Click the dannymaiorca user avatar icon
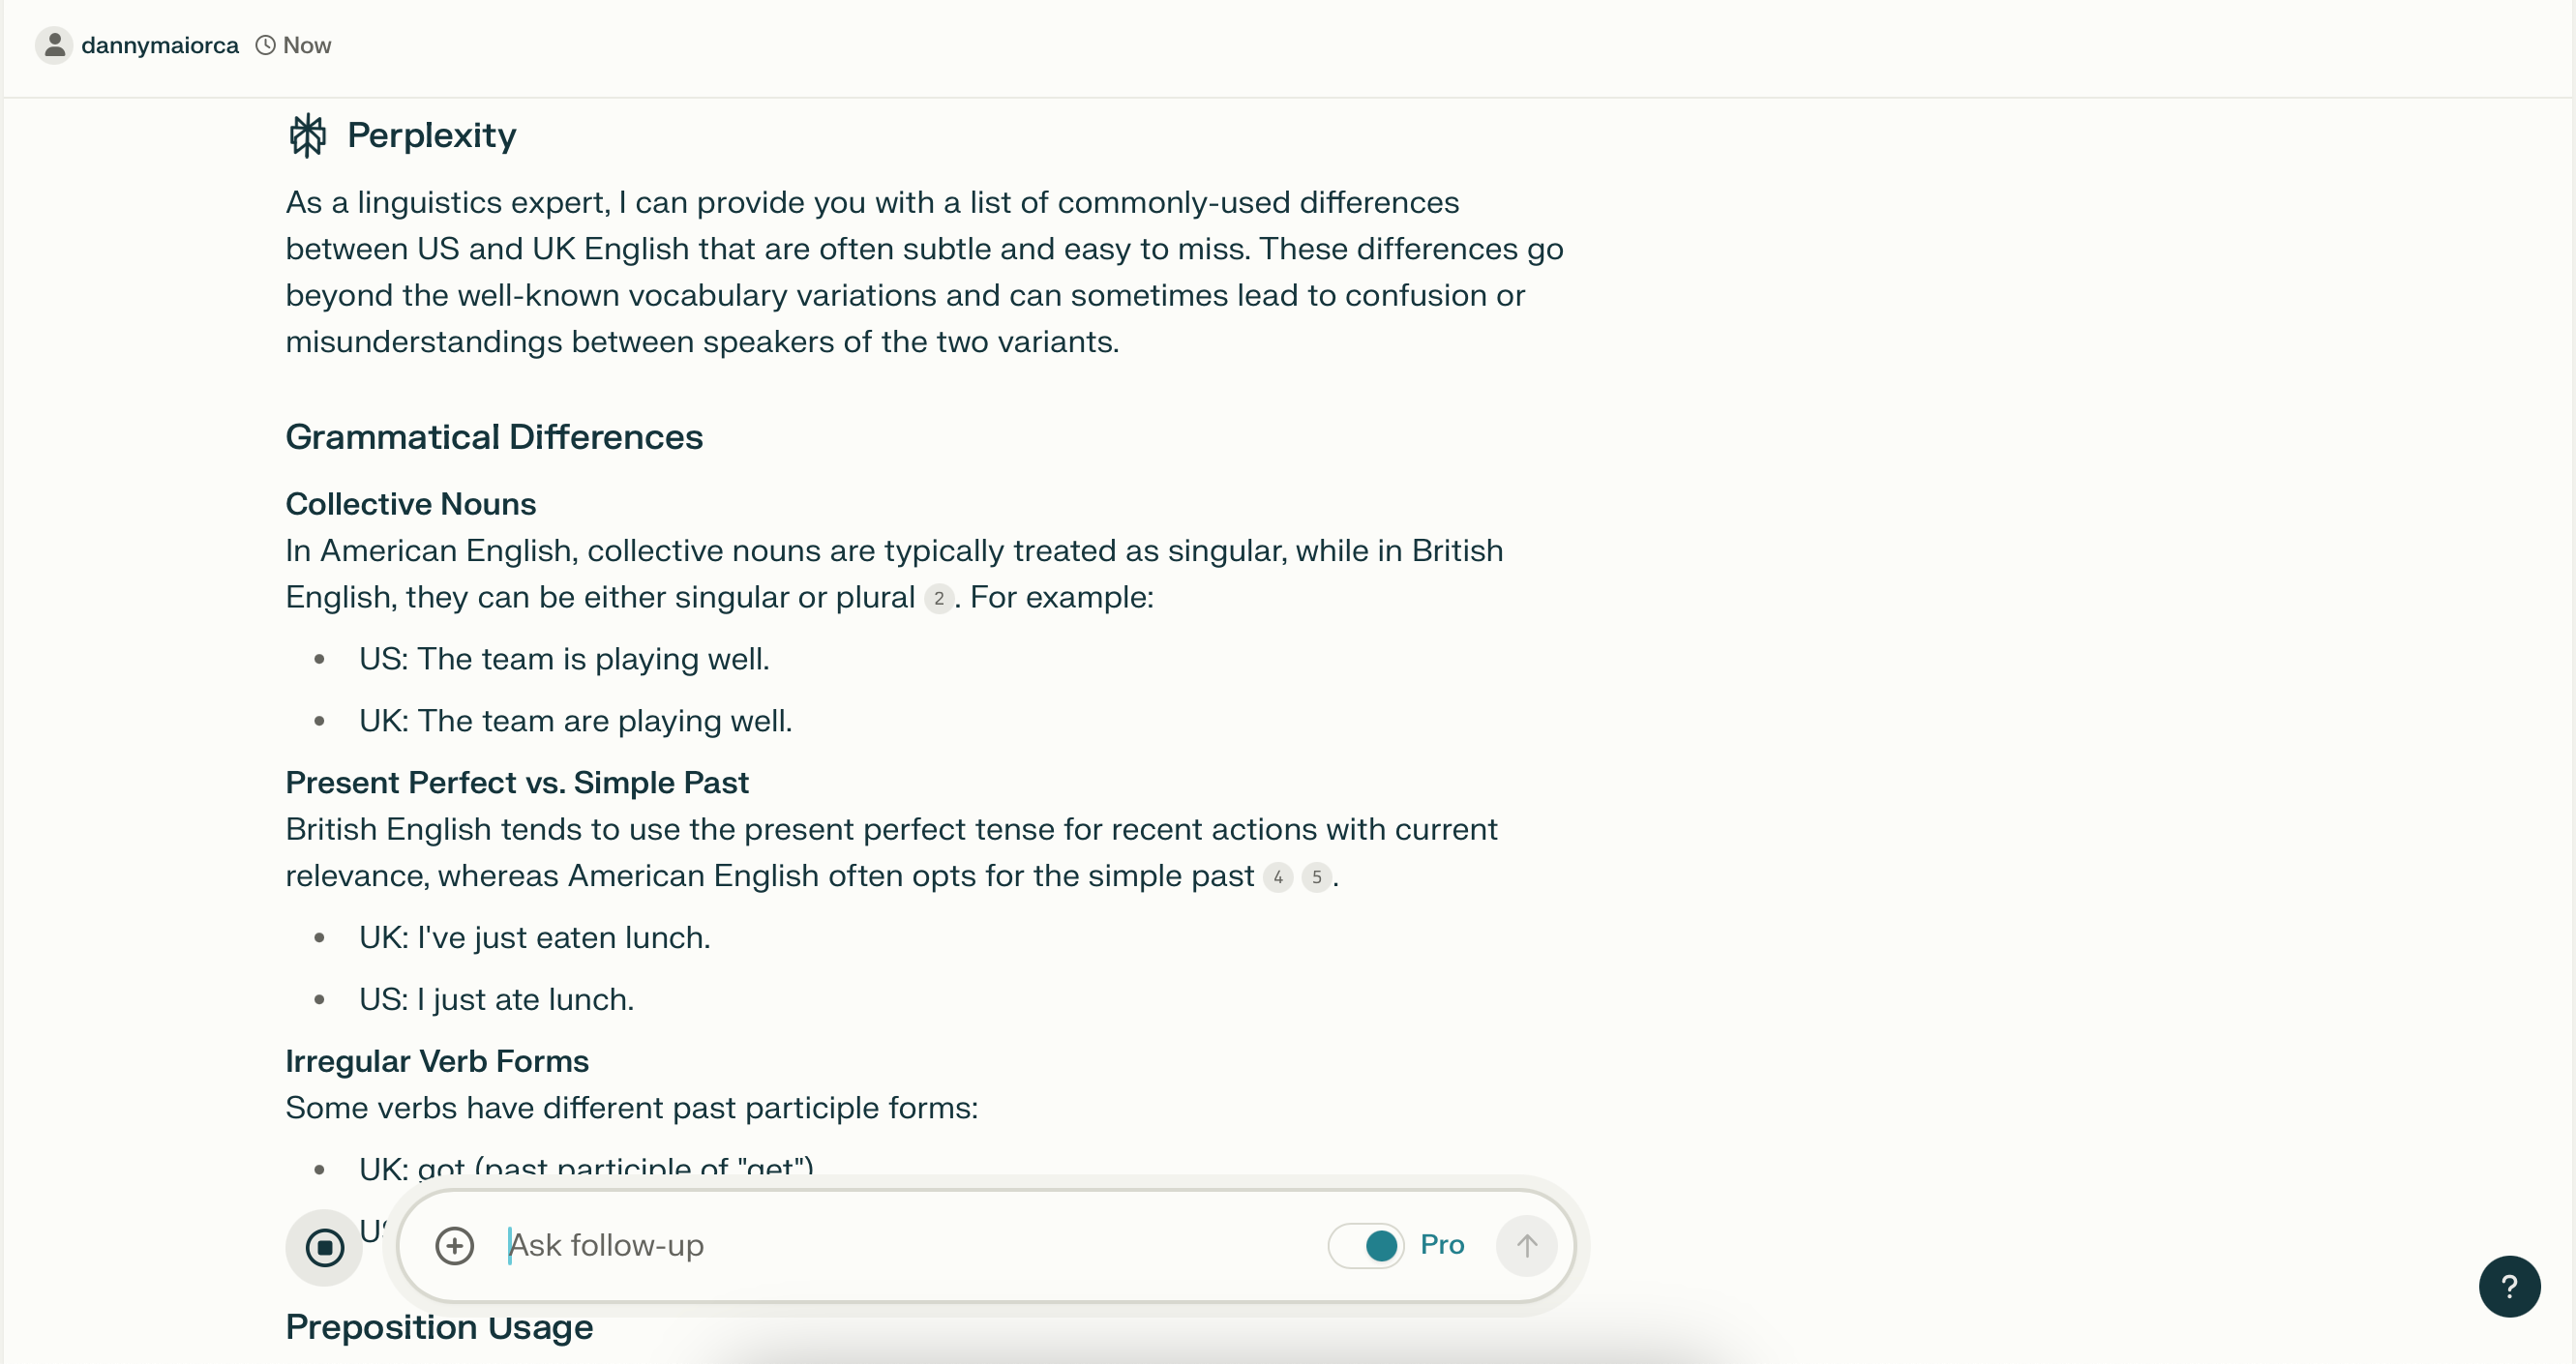 pyautogui.click(x=54, y=45)
